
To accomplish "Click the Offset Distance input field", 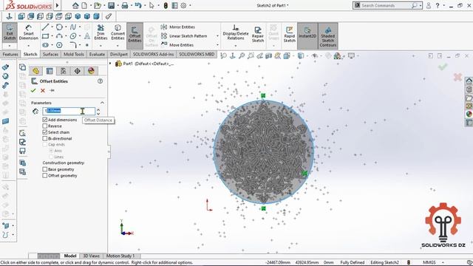I will pos(69,111).
